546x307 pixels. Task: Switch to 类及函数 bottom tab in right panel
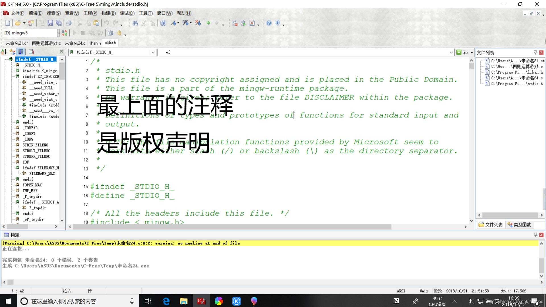pyautogui.click(x=519, y=225)
